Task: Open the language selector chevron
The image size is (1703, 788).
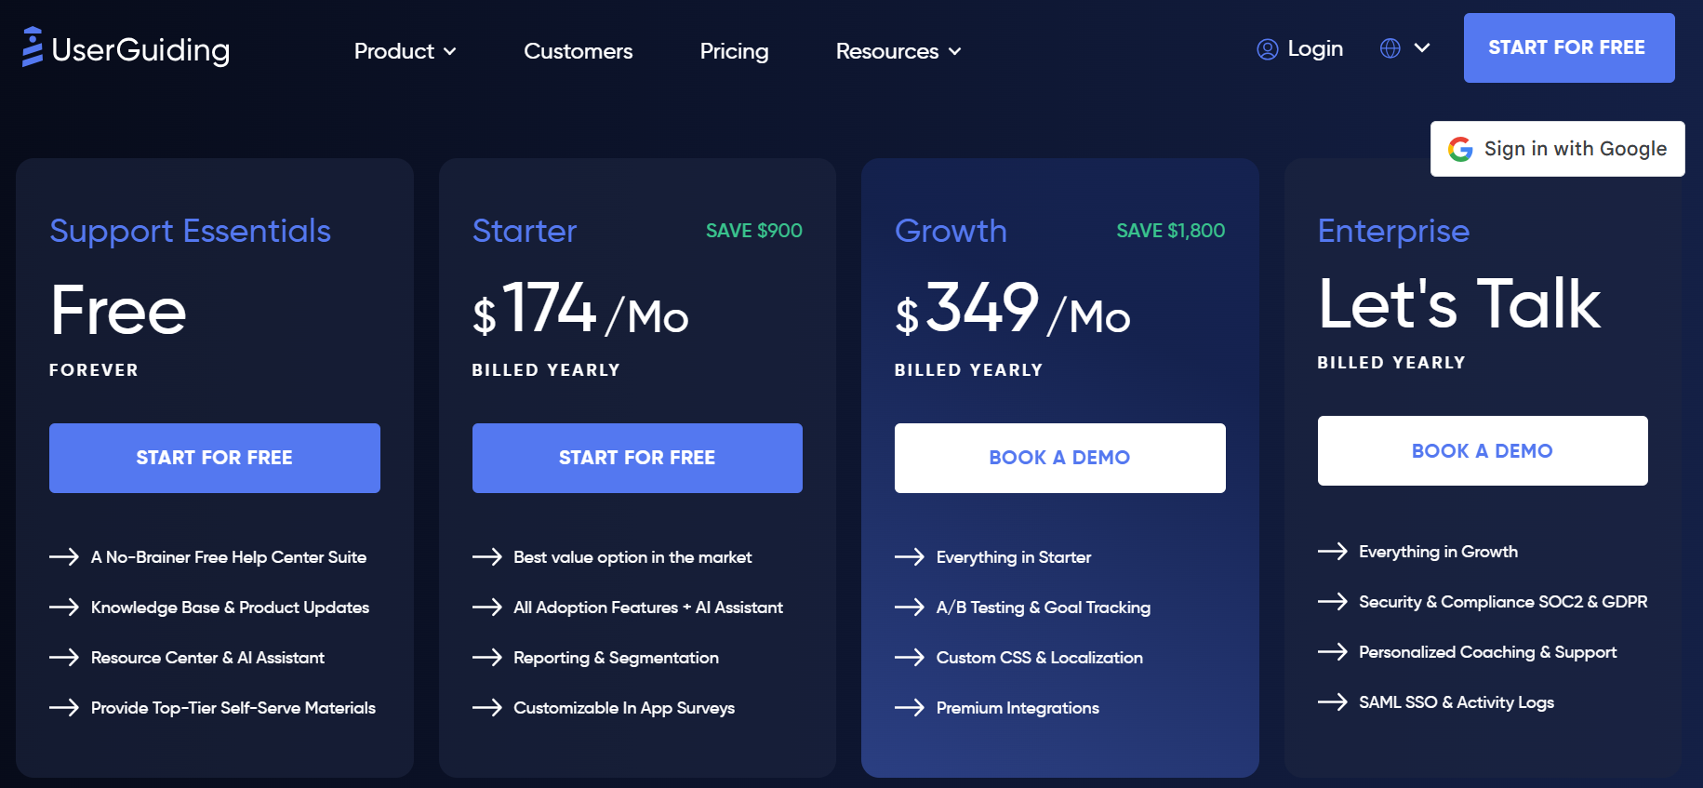Action: [1422, 47]
